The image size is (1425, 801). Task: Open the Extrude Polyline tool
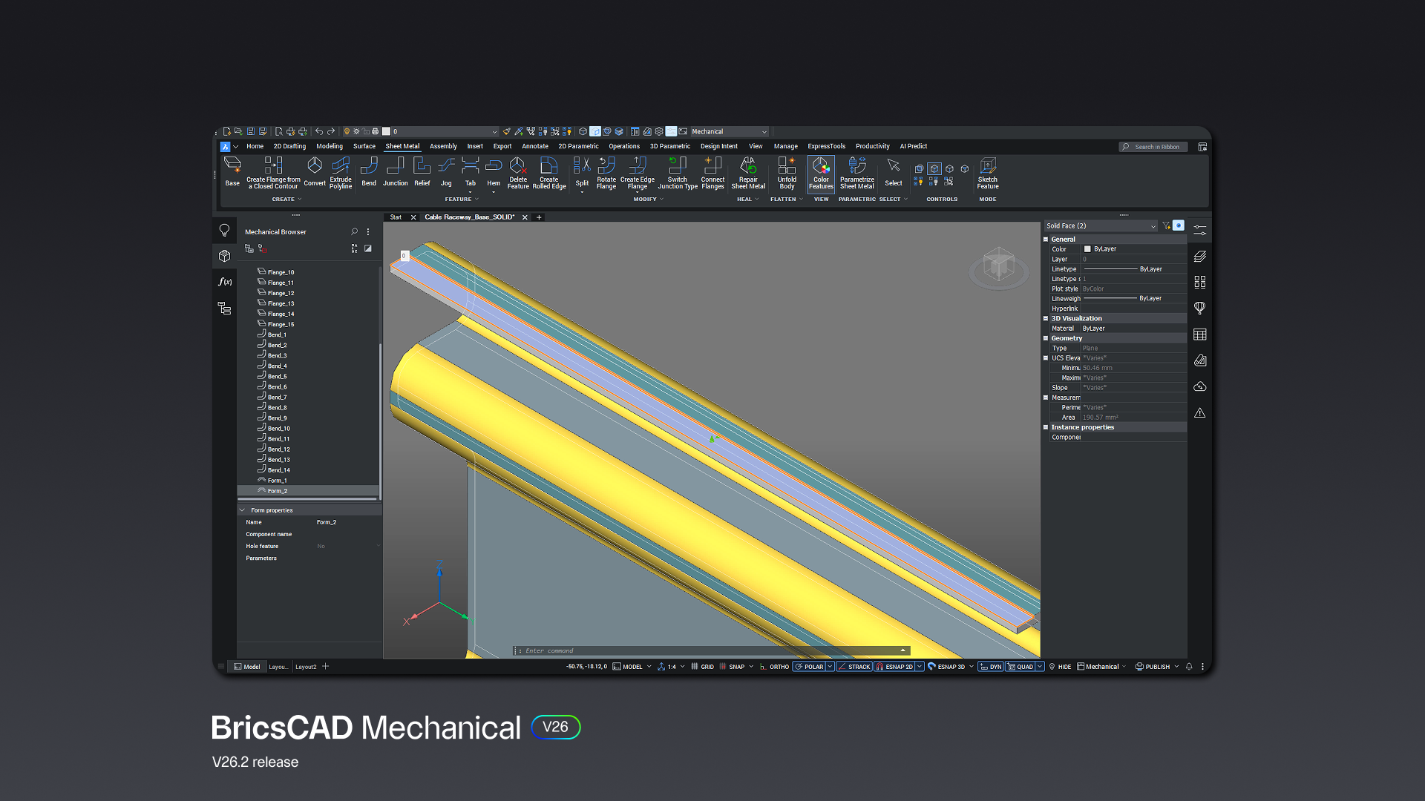(341, 174)
